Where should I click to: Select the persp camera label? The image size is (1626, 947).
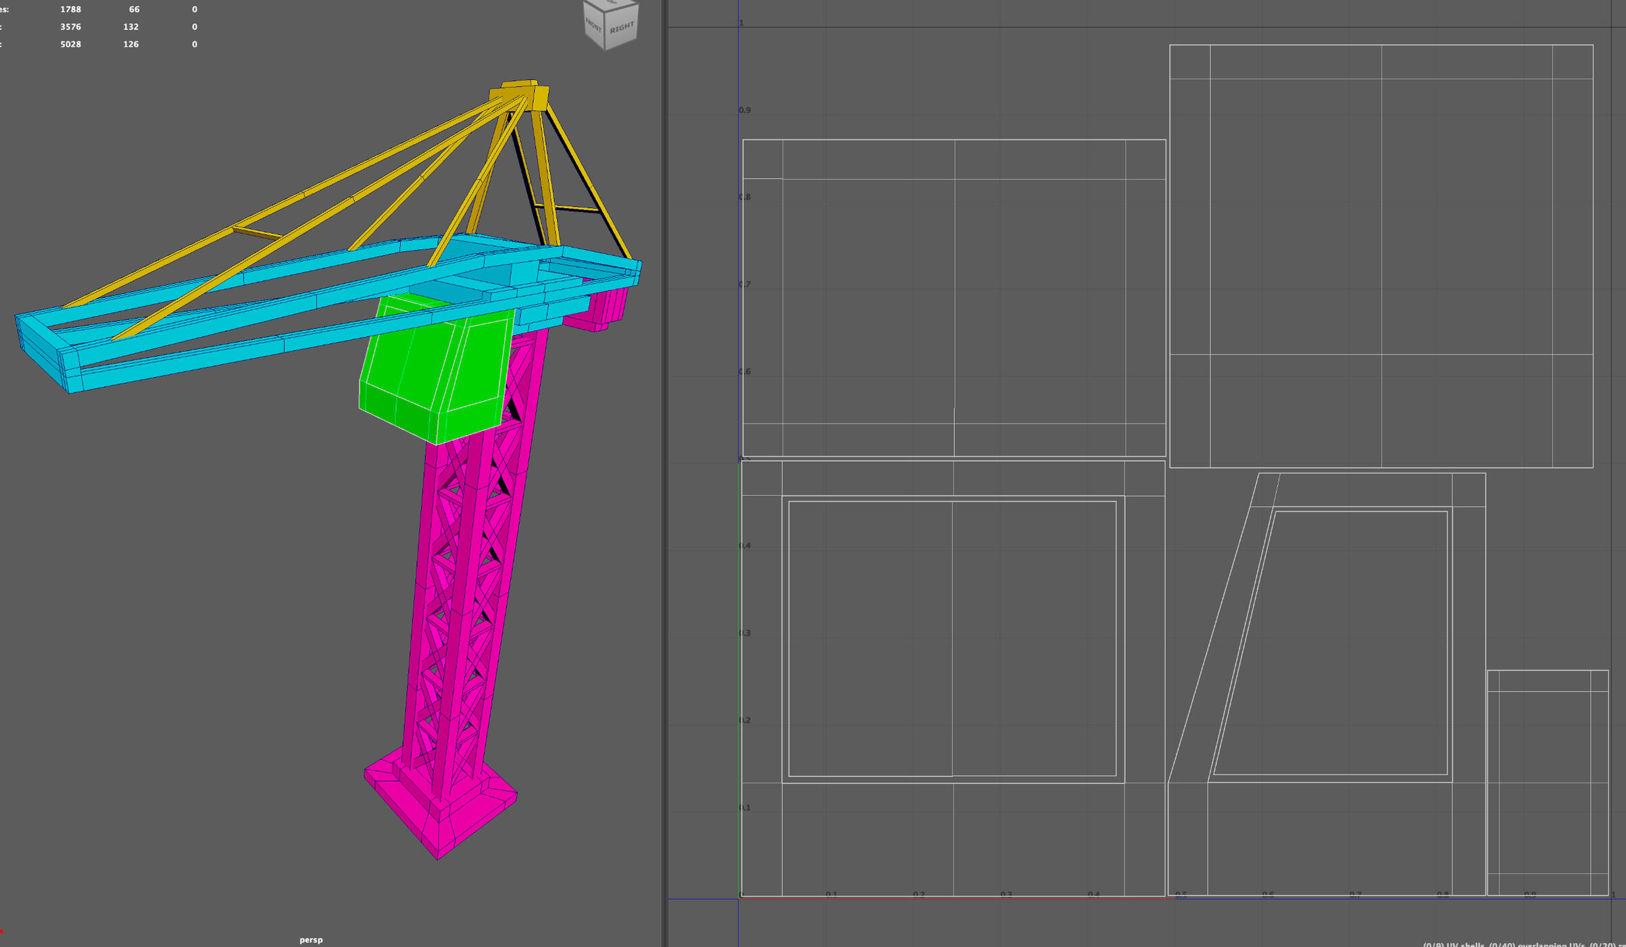point(312,939)
